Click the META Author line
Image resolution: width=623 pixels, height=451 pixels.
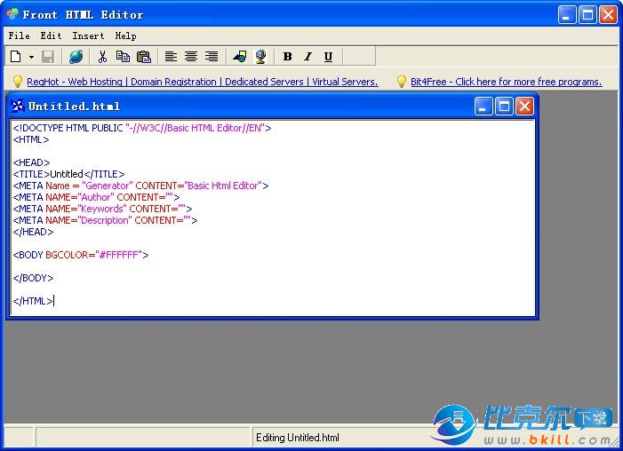click(x=96, y=197)
